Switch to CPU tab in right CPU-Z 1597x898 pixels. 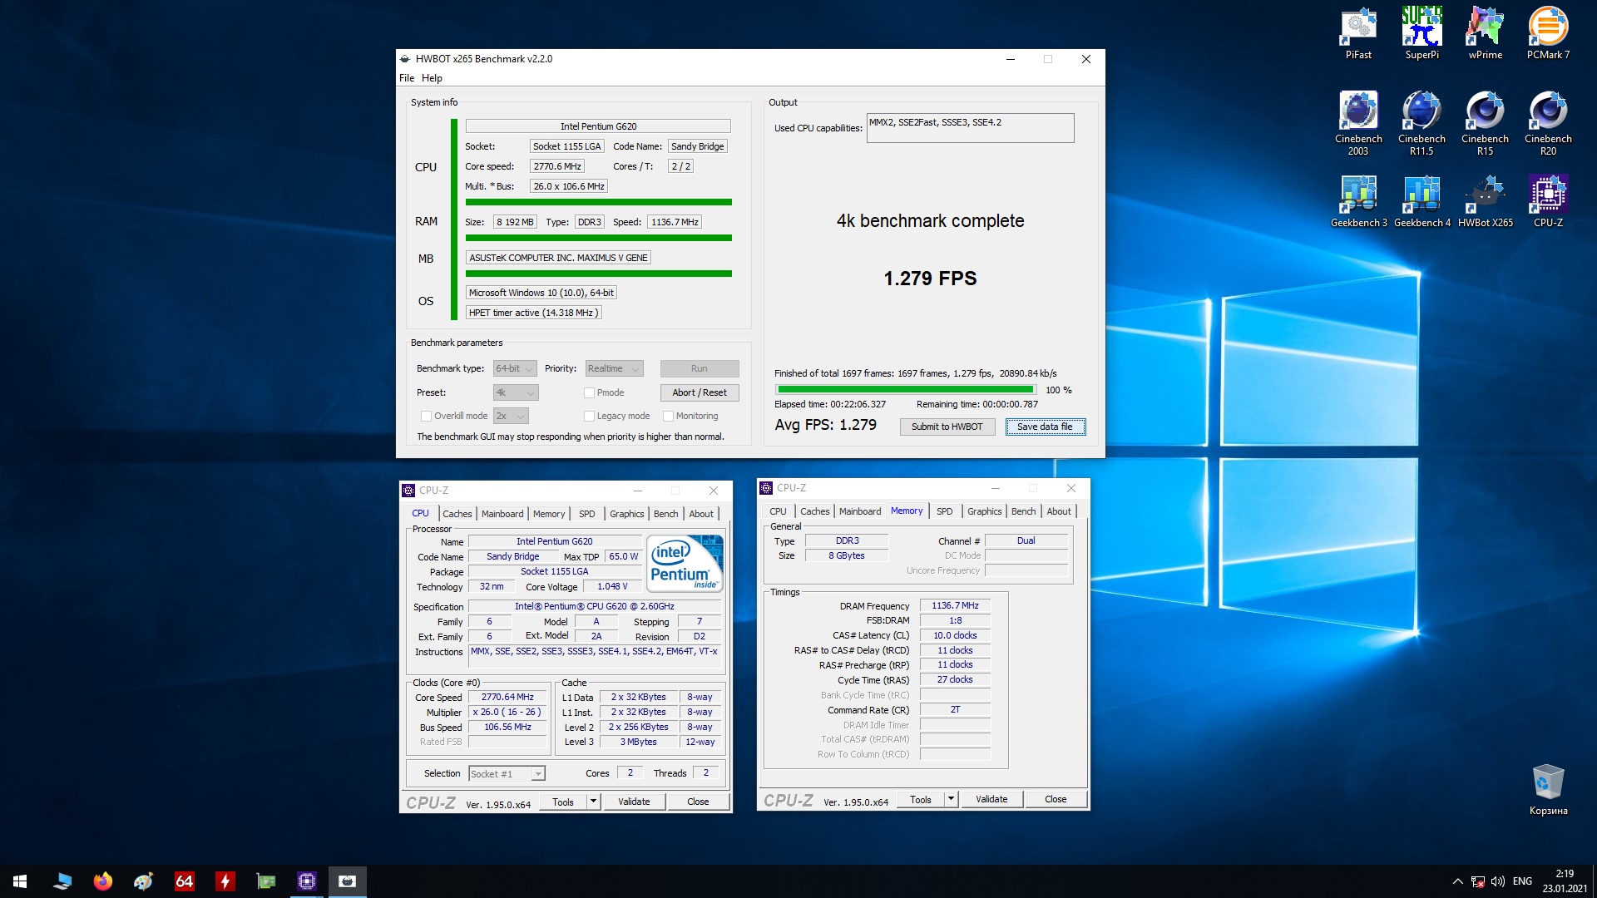tap(778, 511)
